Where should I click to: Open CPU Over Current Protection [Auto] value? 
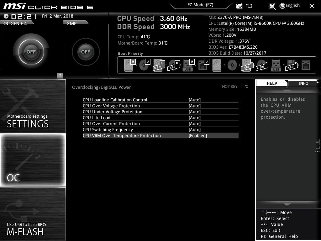tap(195, 124)
